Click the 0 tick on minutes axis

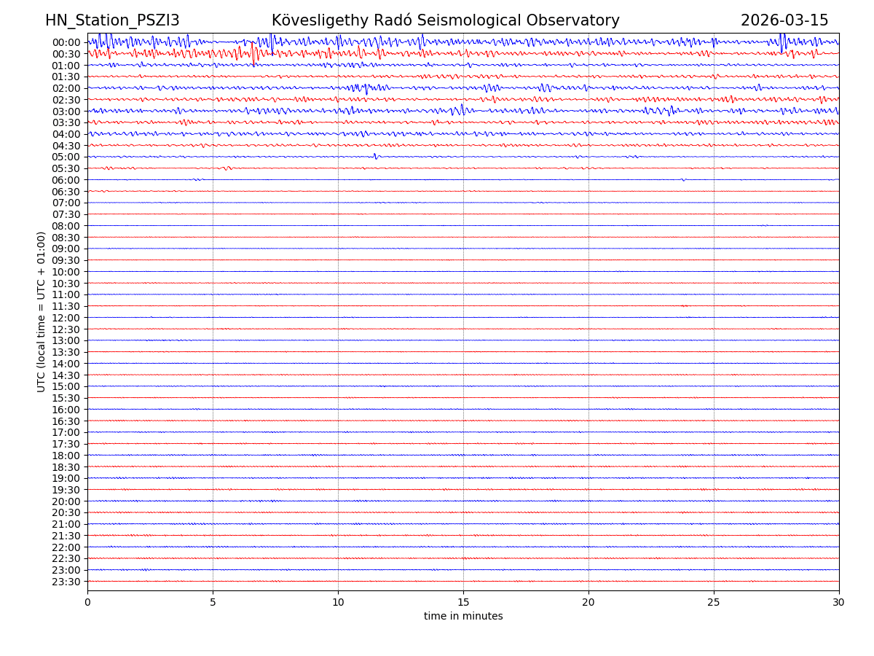click(x=87, y=603)
